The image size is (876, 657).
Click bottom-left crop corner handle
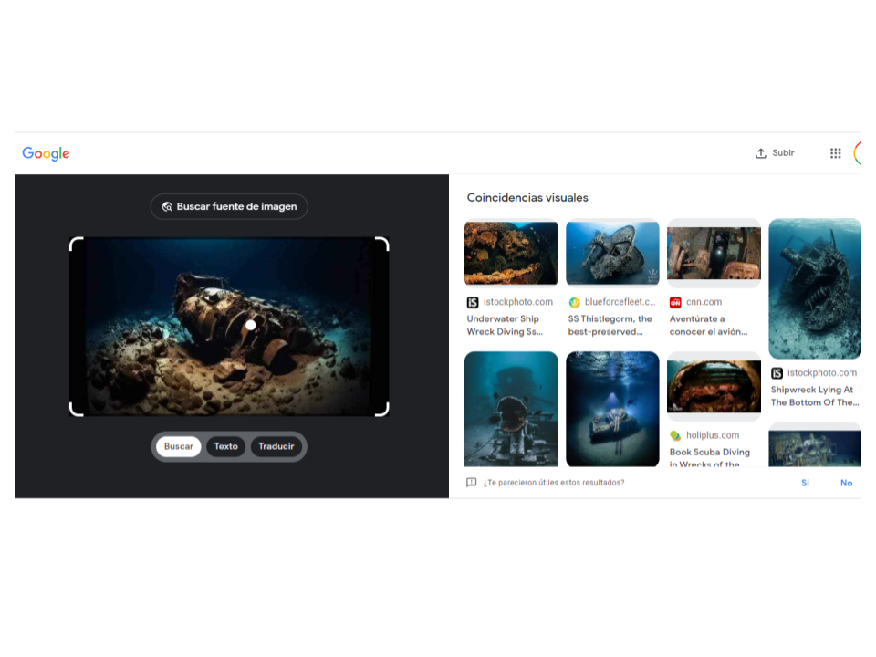(77, 409)
